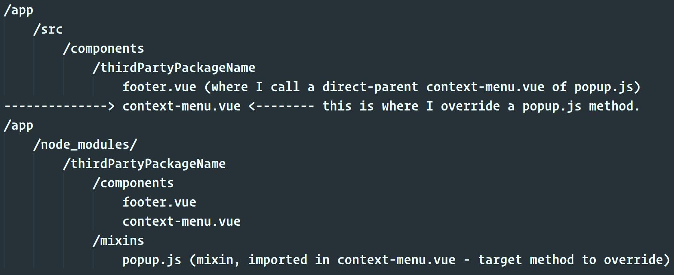This screenshot has height=275, width=674.
Task: Click footer.vue in the src folder tree
Action: [x=159, y=87]
